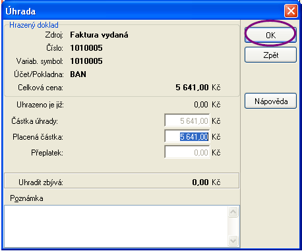302x251 pixels.
Task: Close the Úhrada dialog window
Action: point(291,11)
